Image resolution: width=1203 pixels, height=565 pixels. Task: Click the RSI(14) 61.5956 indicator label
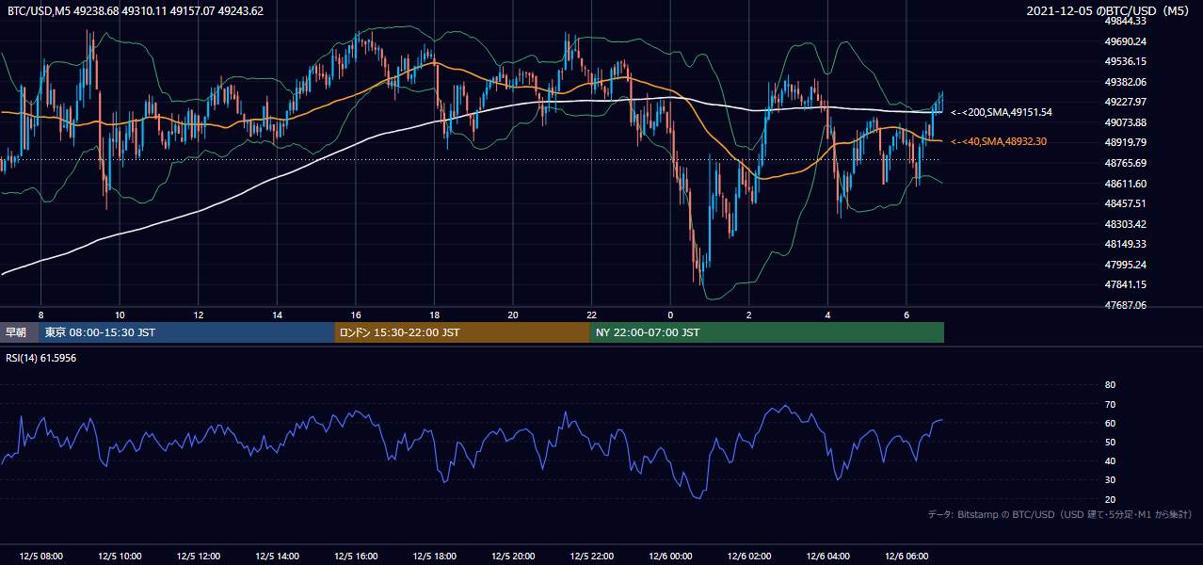(41, 358)
